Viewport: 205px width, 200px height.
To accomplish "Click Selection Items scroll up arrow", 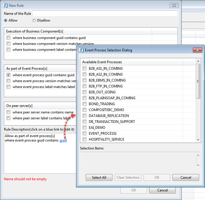I will coord(198,155).
